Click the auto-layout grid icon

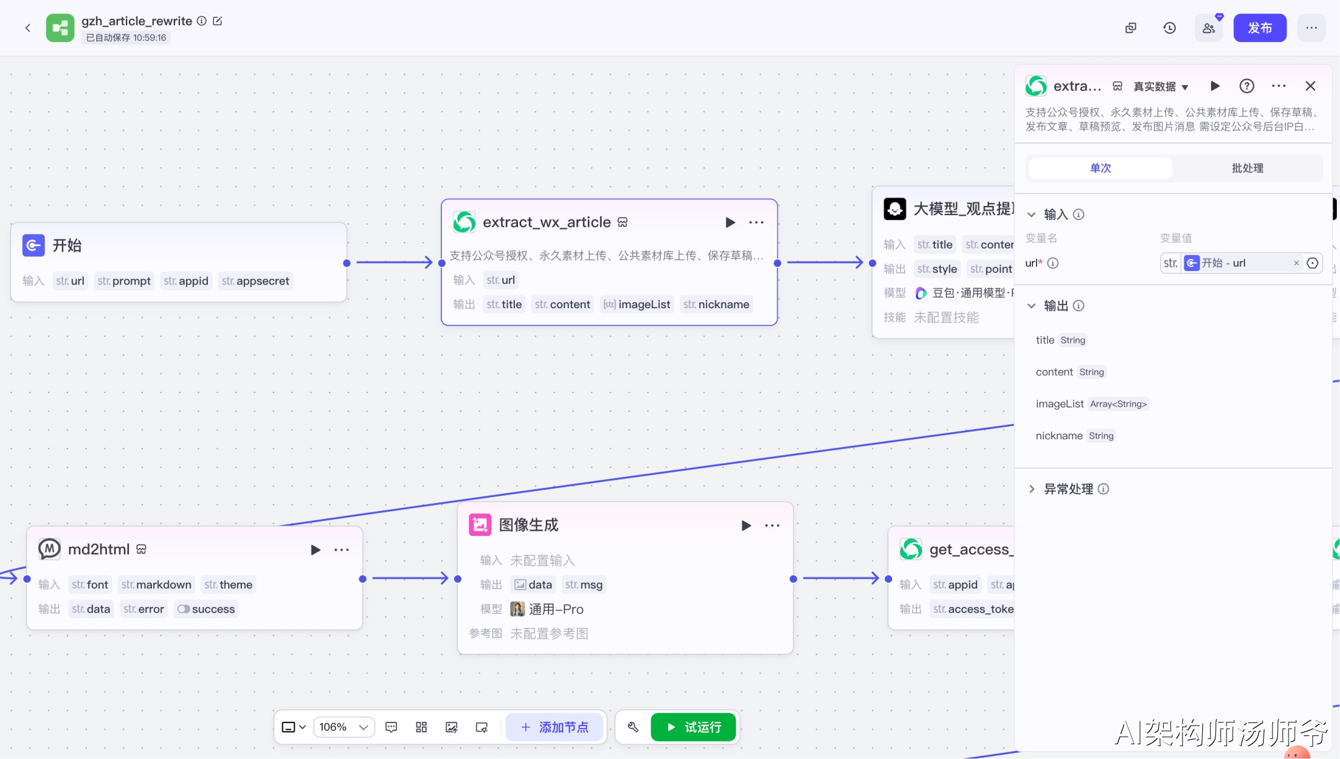421,727
